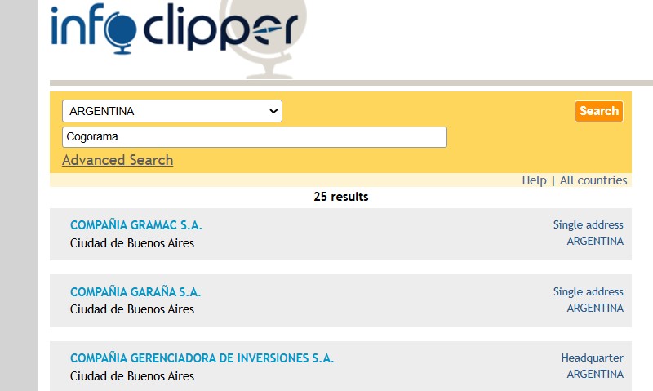Viewport: 653px width, 391px height.
Task: Open the ARGENTINA country dropdown
Action: point(172,111)
